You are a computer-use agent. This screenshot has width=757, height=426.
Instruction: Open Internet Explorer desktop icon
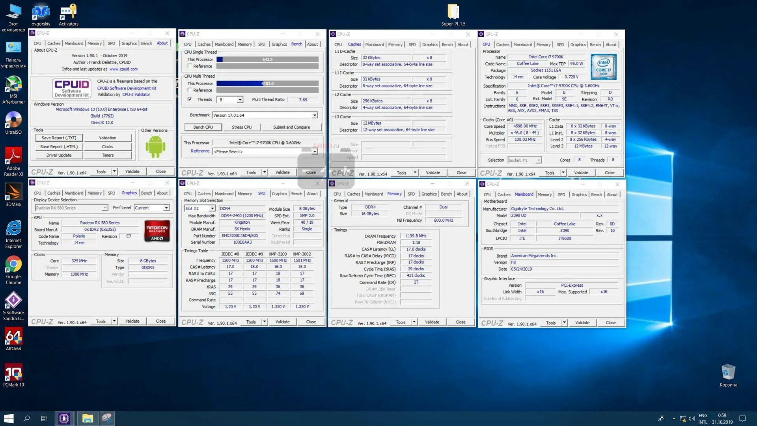(13, 234)
